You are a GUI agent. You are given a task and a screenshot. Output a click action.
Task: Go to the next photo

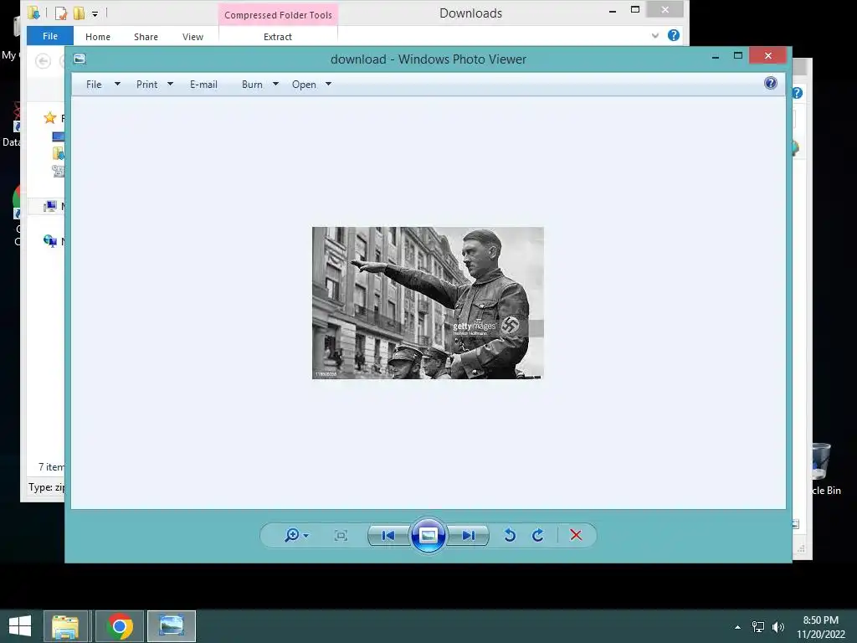pos(469,535)
